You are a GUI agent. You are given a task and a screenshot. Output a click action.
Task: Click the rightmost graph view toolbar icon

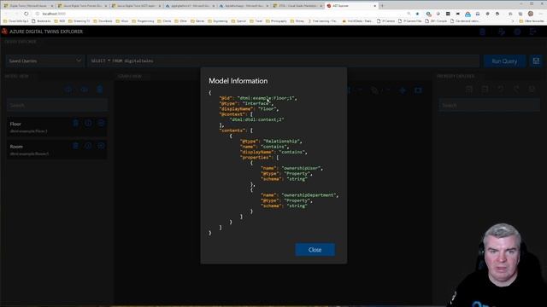click(x=418, y=90)
